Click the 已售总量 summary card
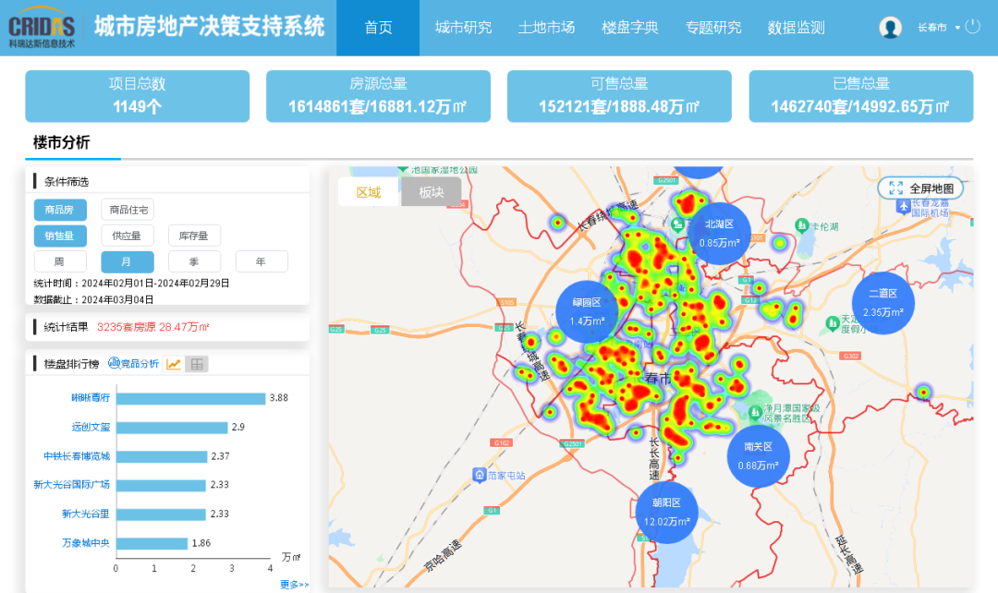 click(x=861, y=96)
